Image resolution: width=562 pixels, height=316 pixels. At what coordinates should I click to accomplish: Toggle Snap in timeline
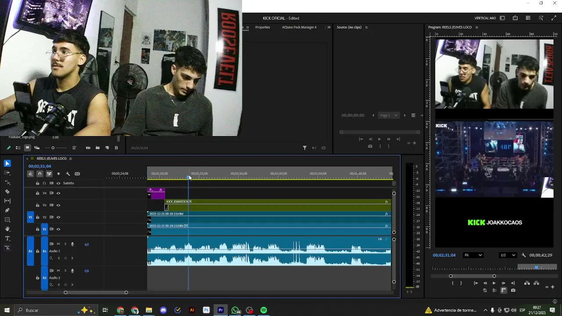coord(40,174)
